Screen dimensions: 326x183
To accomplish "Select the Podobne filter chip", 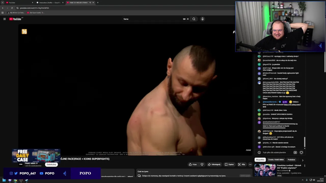I will [291, 160].
